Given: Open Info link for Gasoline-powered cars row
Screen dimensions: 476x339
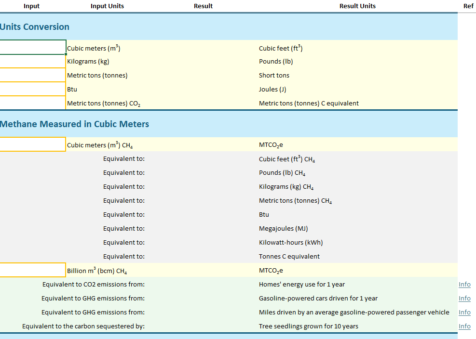Looking at the screenshot, I should coord(464,298).
